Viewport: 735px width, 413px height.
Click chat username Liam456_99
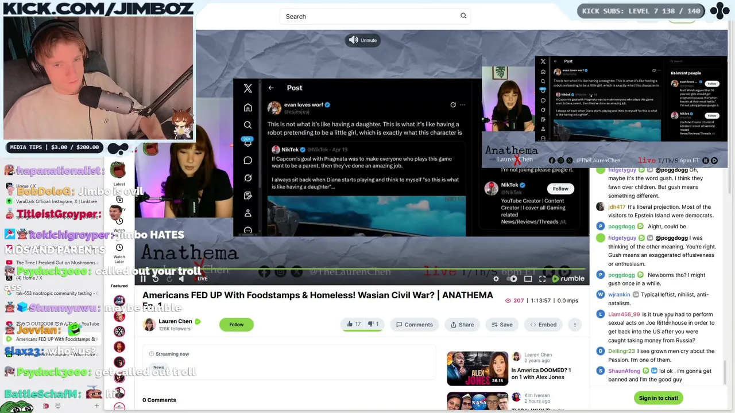click(x=624, y=314)
